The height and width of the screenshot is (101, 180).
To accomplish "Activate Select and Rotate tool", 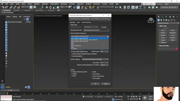I will click(50, 7).
